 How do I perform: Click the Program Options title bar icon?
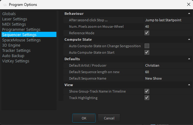[4, 5]
